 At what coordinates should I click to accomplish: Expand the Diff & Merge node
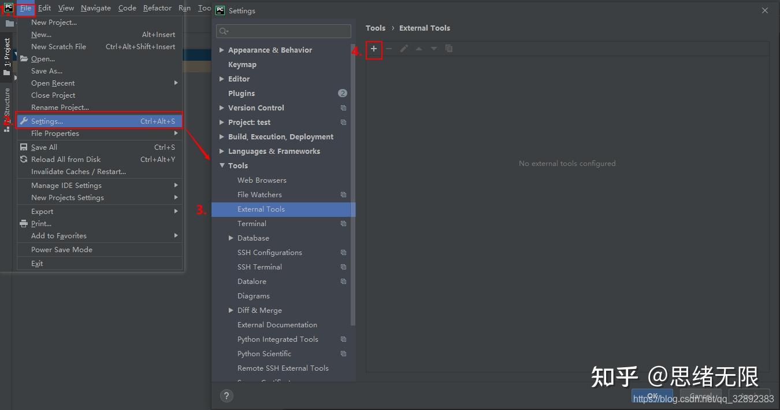pos(231,311)
